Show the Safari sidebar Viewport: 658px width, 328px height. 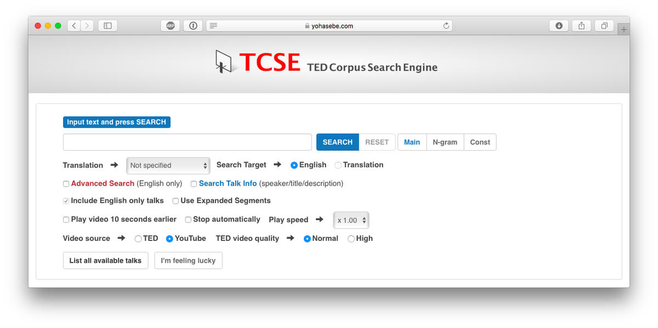(107, 26)
